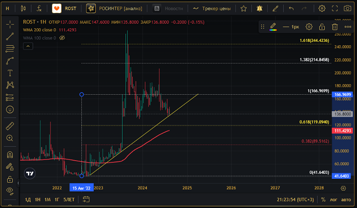Collapse the left drawing toolbar
Screen dimensions: 357x208
click(18, 183)
